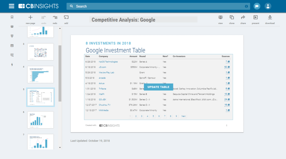Select slide 6 thumbnail

point(40,120)
